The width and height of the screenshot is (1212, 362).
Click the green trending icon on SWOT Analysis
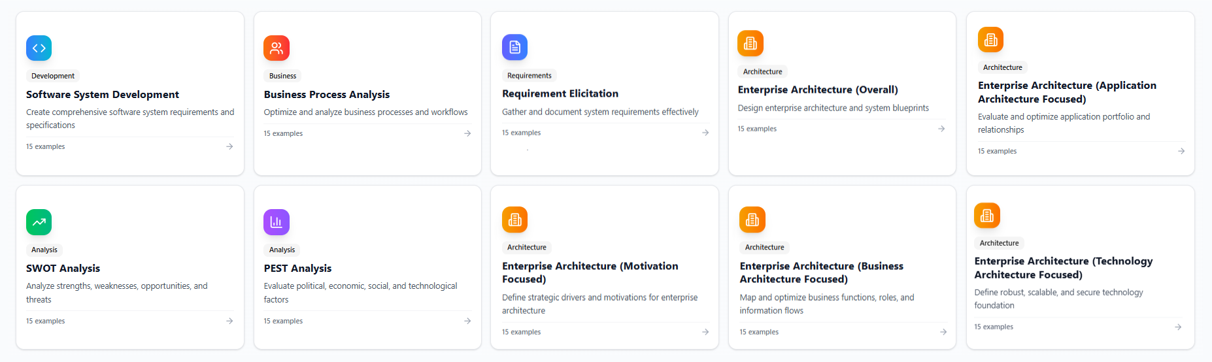pyautogui.click(x=39, y=222)
